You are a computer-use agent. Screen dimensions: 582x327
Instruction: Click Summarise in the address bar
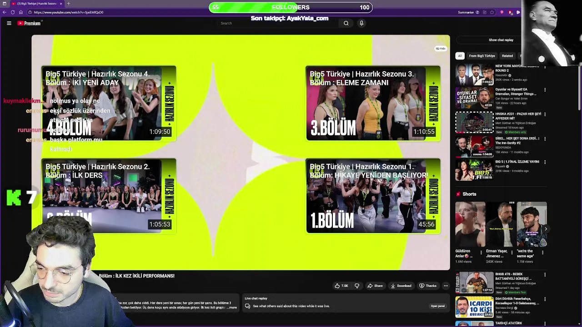tap(468, 12)
